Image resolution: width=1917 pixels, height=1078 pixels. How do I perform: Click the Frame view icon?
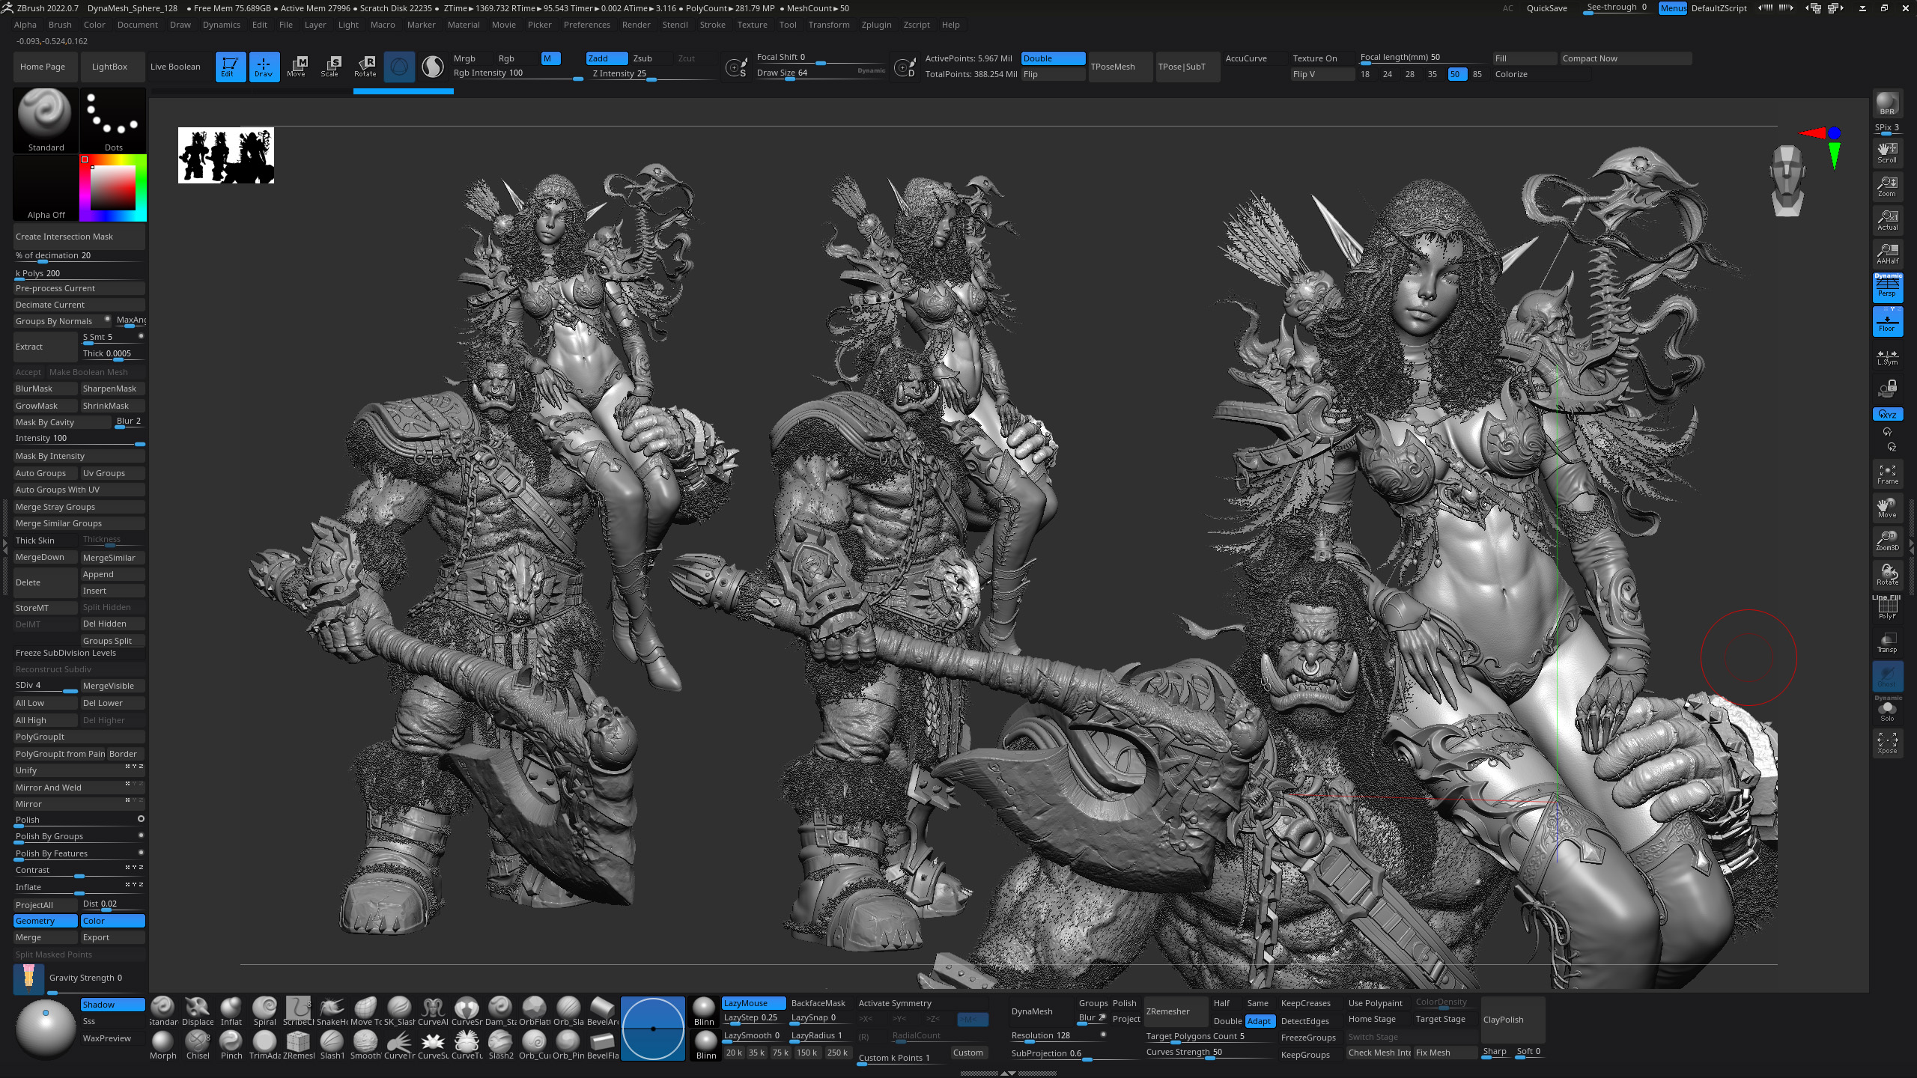[x=1887, y=474]
